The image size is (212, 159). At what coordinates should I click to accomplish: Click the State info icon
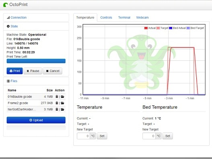(8, 26)
